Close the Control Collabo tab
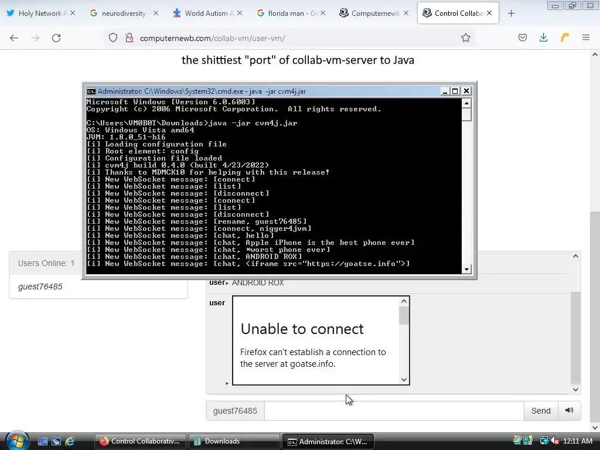Viewport: 600px width, 450px height. point(489,13)
